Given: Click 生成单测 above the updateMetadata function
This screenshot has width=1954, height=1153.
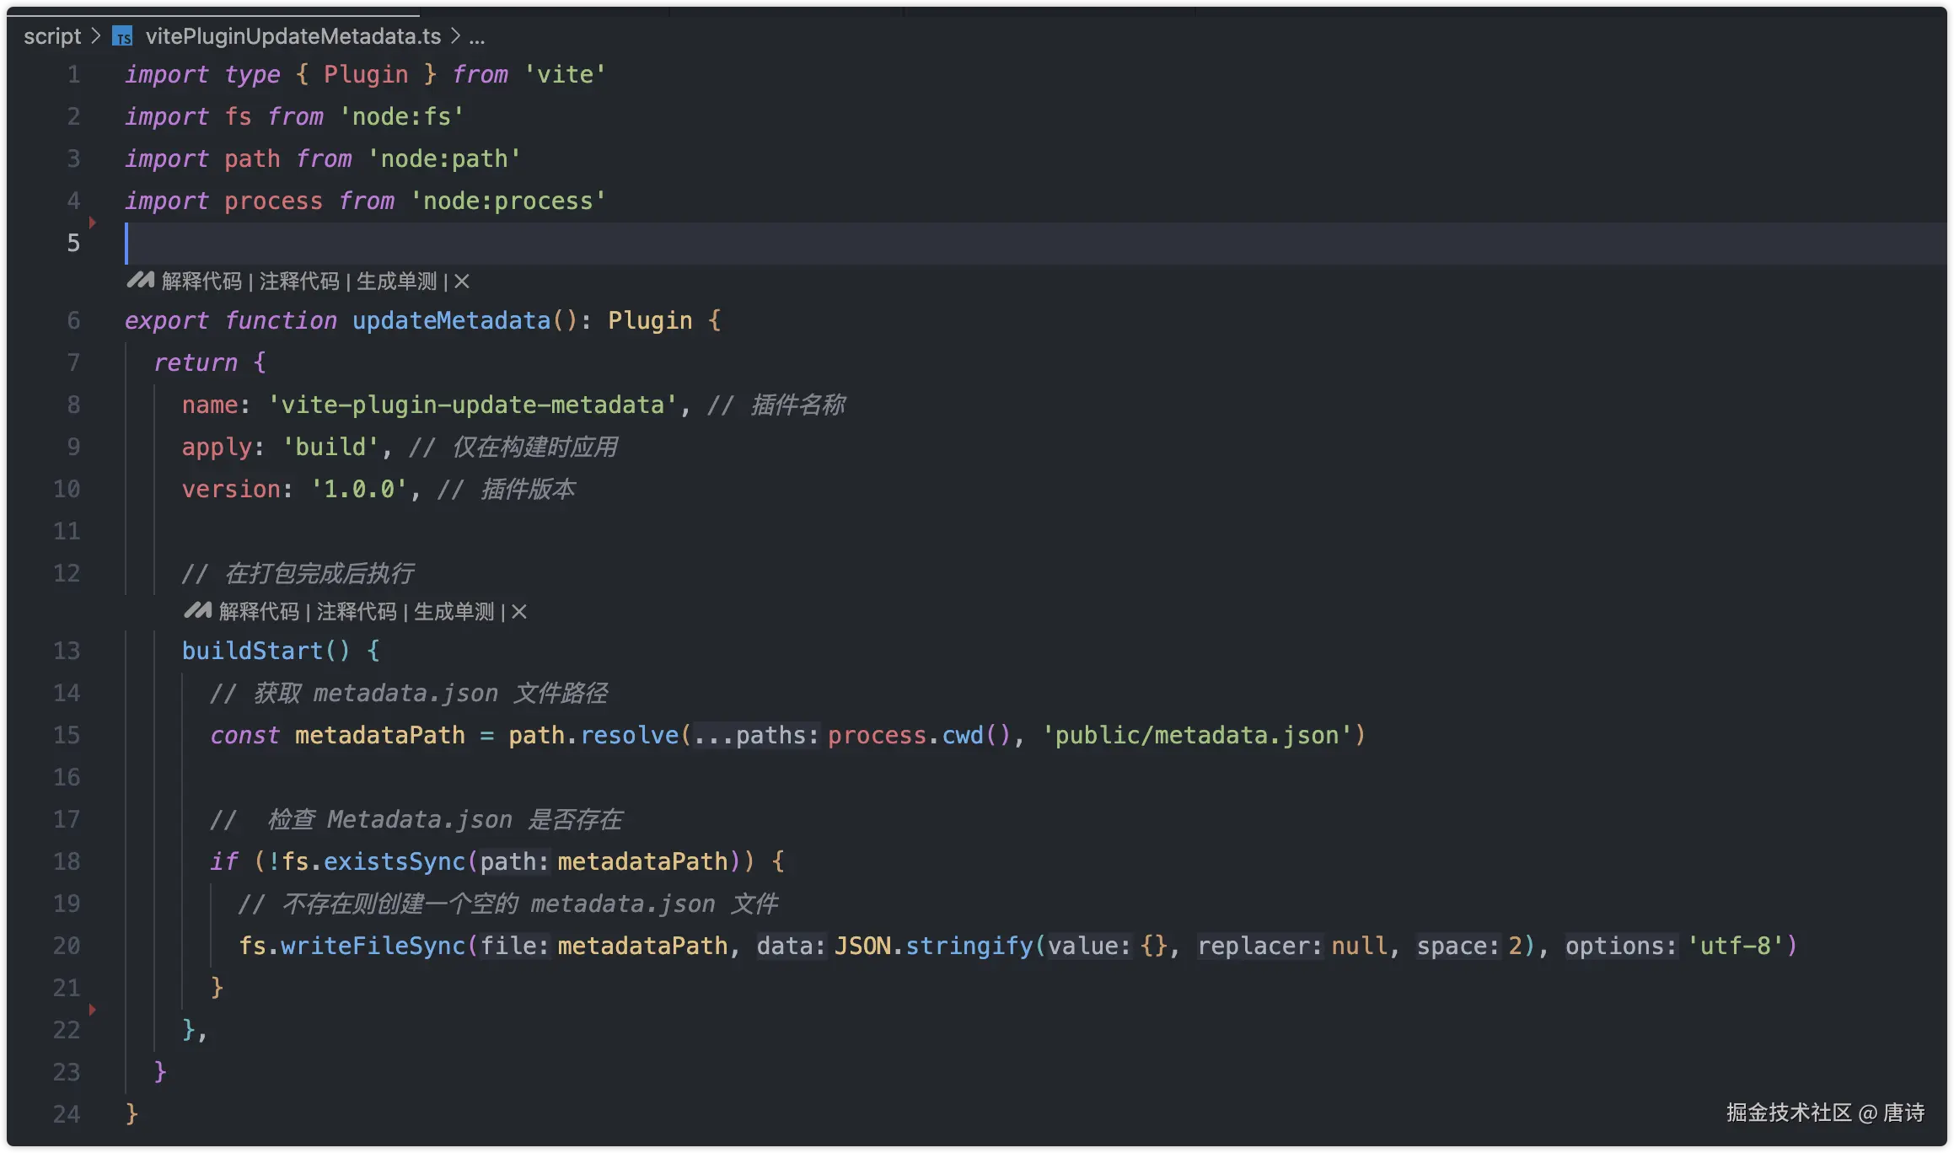Looking at the screenshot, I should (396, 282).
